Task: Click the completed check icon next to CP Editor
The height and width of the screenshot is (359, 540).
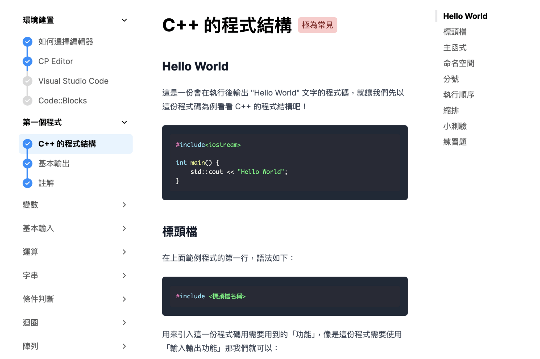Action: [27, 61]
